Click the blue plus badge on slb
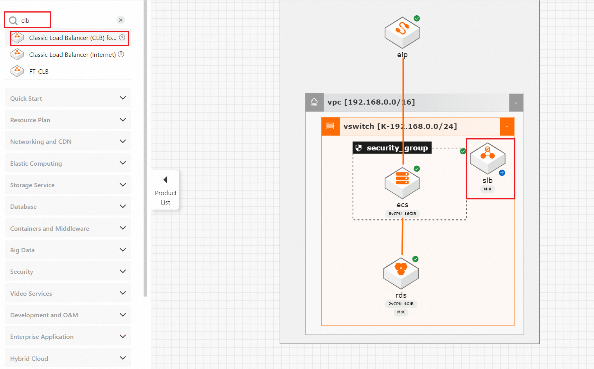 point(502,173)
